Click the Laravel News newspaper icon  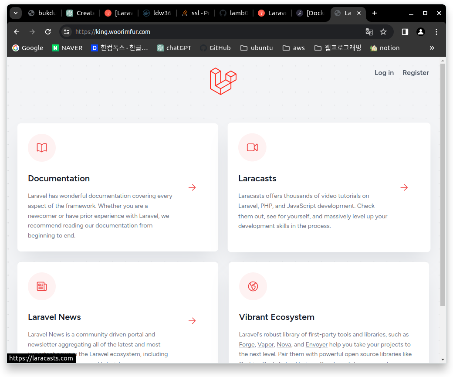pyautogui.click(x=42, y=286)
